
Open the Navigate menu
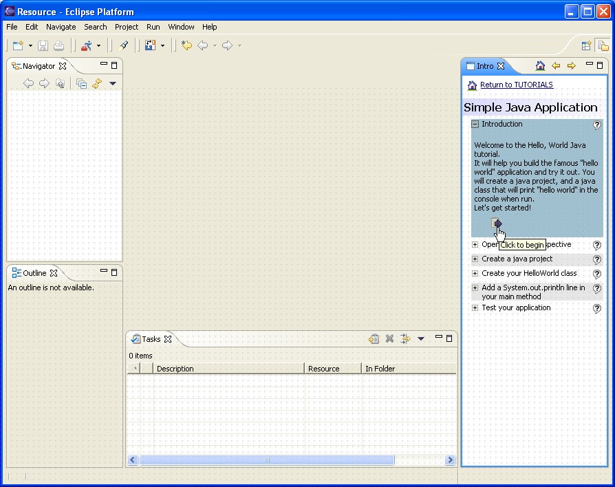tap(61, 27)
